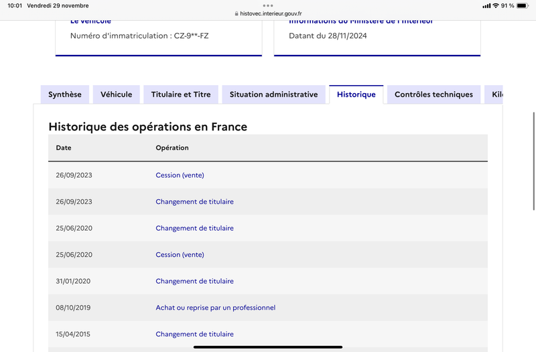Click Changement de titulaire dated 25/06/2020

point(194,228)
